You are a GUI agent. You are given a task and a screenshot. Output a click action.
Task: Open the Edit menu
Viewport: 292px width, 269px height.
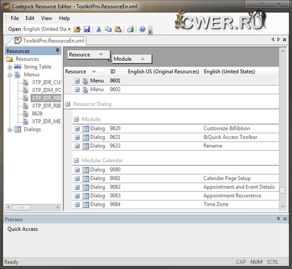click(30, 18)
